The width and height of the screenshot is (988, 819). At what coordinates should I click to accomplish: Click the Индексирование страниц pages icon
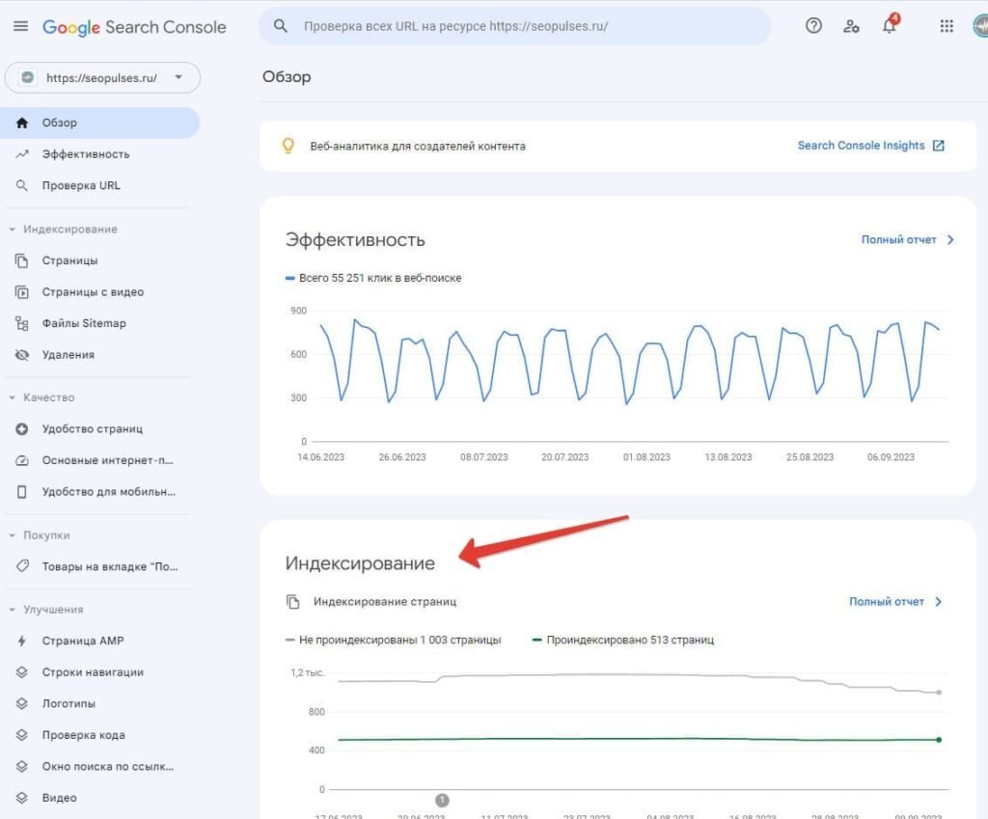pyautogui.click(x=293, y=602)
